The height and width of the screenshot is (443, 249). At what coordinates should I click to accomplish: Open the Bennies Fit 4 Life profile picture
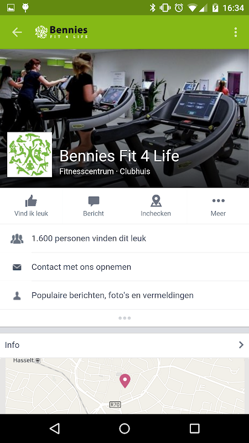[x=30, y=154]
